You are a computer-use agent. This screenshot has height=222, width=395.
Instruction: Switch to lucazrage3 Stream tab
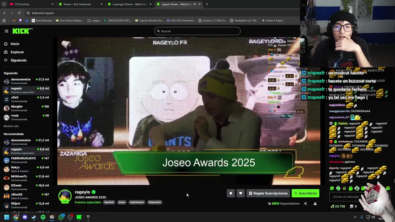(x=129, y=4)
